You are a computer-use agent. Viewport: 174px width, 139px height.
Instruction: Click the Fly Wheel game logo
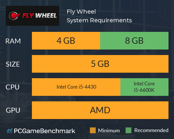click(x=32, y=16)
